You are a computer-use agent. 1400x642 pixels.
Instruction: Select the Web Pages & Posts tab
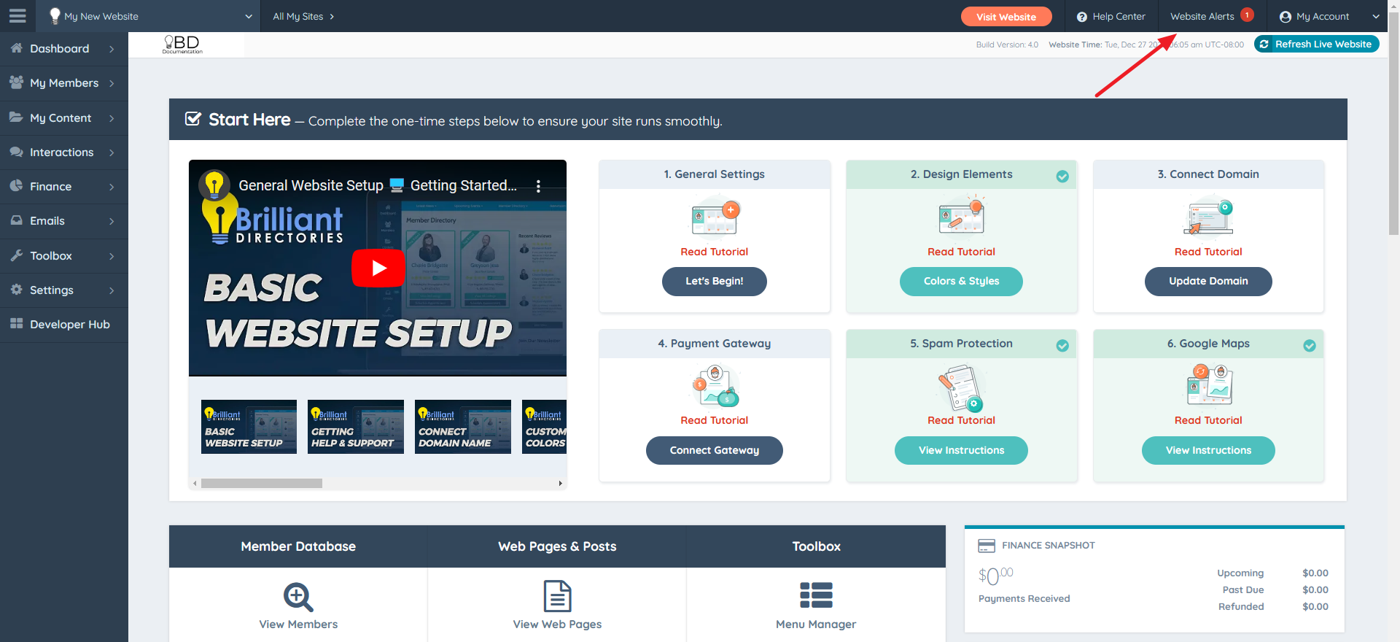[x=557, y=546]
